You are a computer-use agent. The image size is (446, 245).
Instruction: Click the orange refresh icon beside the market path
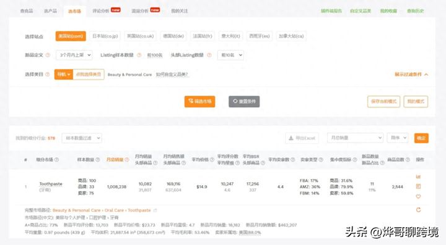point(418,210)
